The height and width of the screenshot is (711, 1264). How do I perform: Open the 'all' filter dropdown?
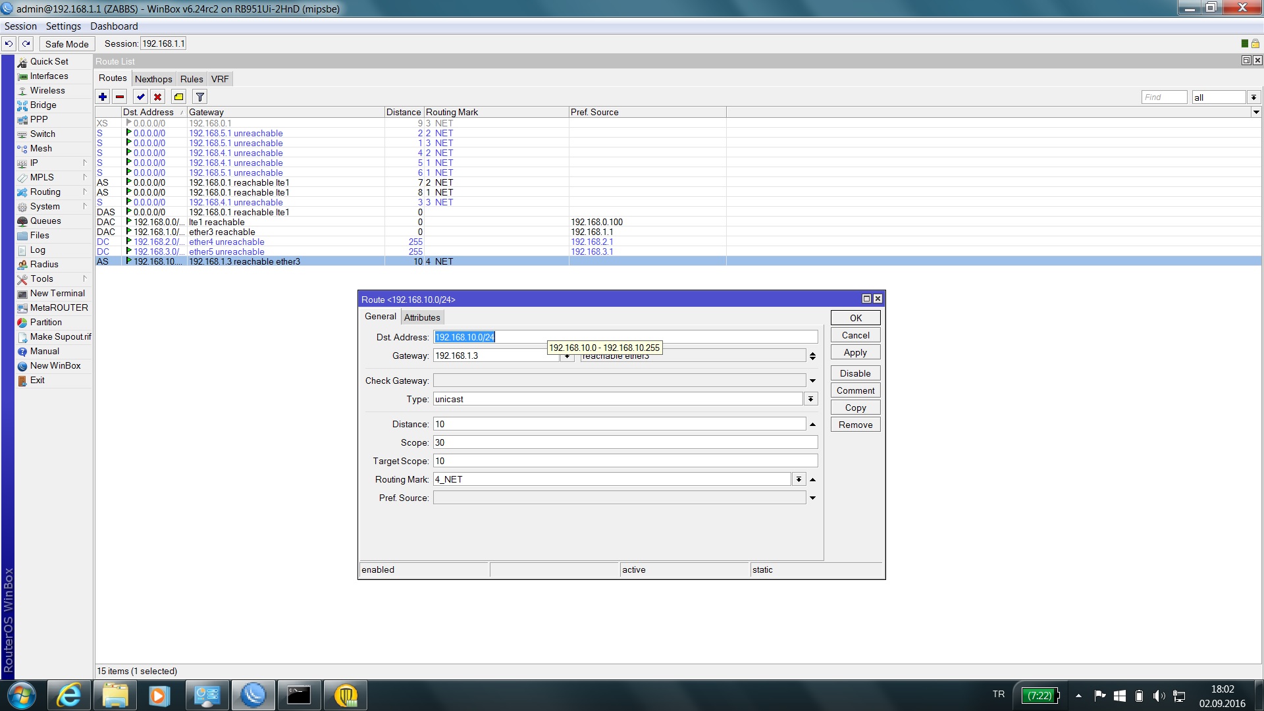(x=1253, y=97)
